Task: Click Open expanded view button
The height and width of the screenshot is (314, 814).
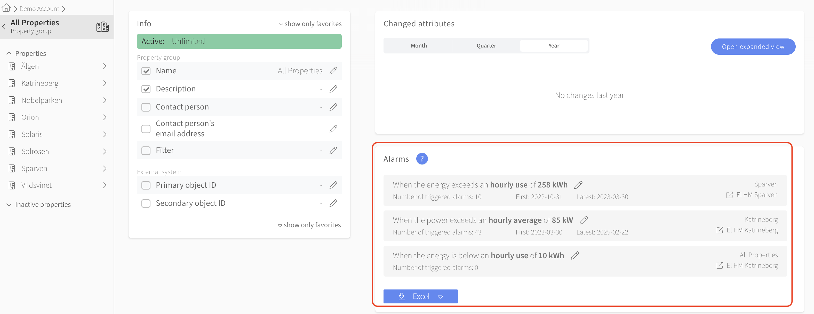Action: coord(753,47)
